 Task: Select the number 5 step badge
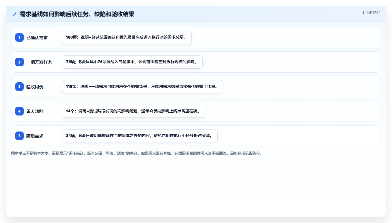tap(19, 136)
